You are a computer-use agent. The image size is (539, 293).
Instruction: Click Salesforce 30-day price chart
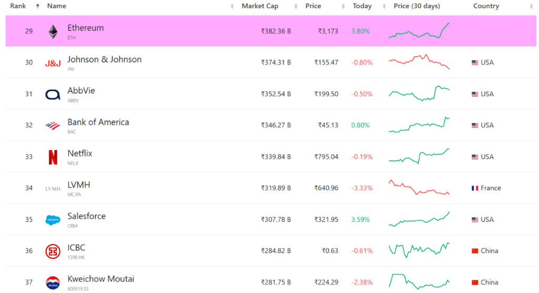(419, 219)
